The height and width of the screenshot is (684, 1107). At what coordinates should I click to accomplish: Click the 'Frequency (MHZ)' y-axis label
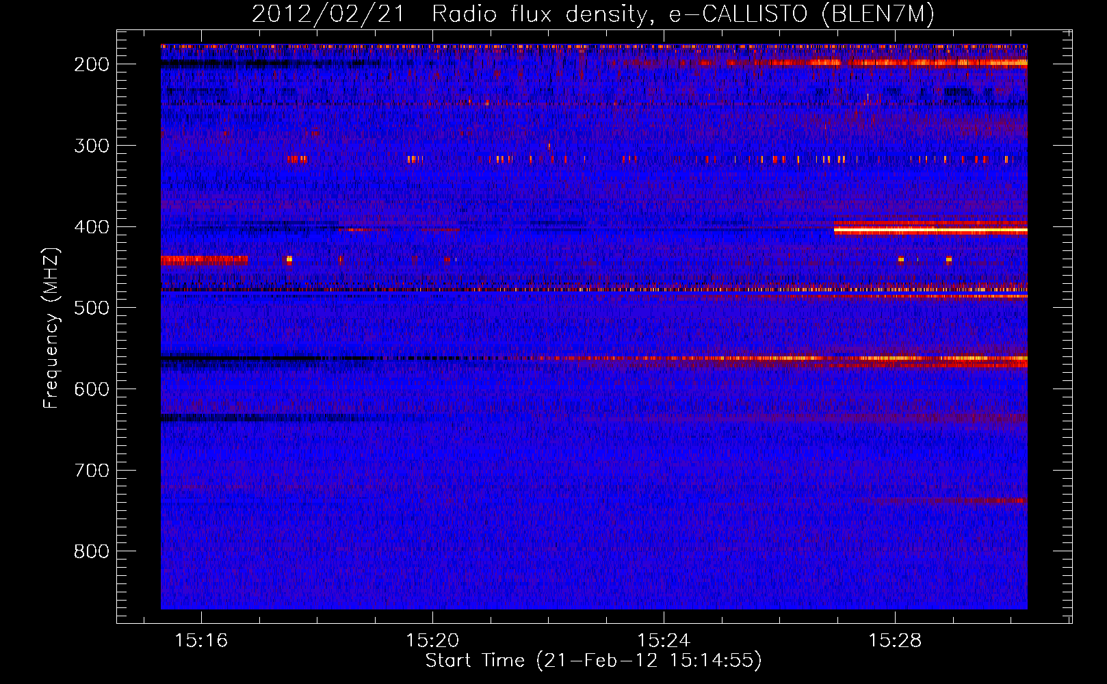click(51, 328)
